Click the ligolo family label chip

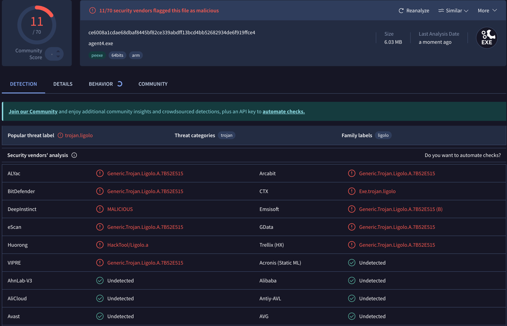383,135
